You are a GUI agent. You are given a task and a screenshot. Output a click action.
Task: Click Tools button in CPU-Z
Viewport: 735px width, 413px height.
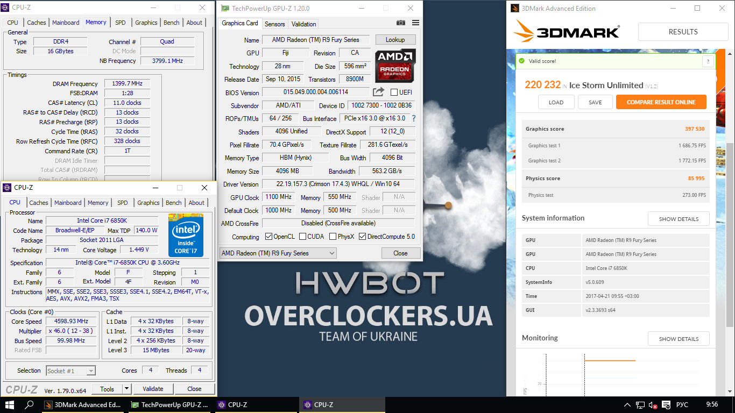(x=107, y=389)
